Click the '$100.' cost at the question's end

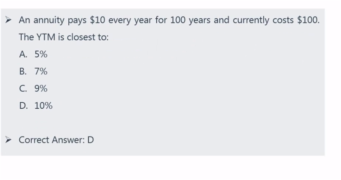pos(308,20)
